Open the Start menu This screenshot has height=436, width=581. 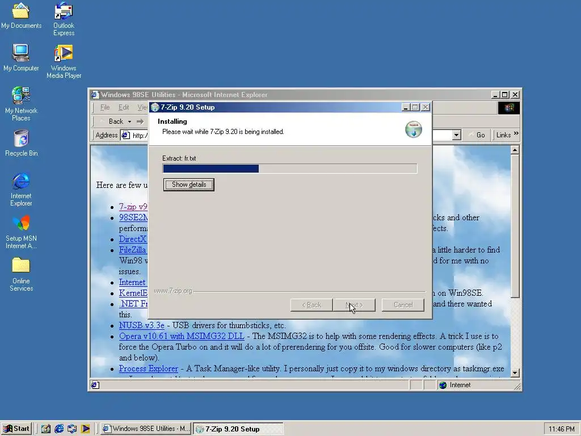[16, 429]
